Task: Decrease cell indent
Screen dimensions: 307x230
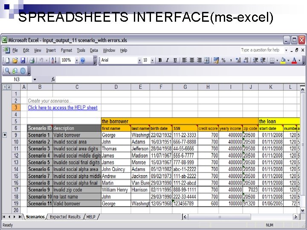Action: click(255, 60)
